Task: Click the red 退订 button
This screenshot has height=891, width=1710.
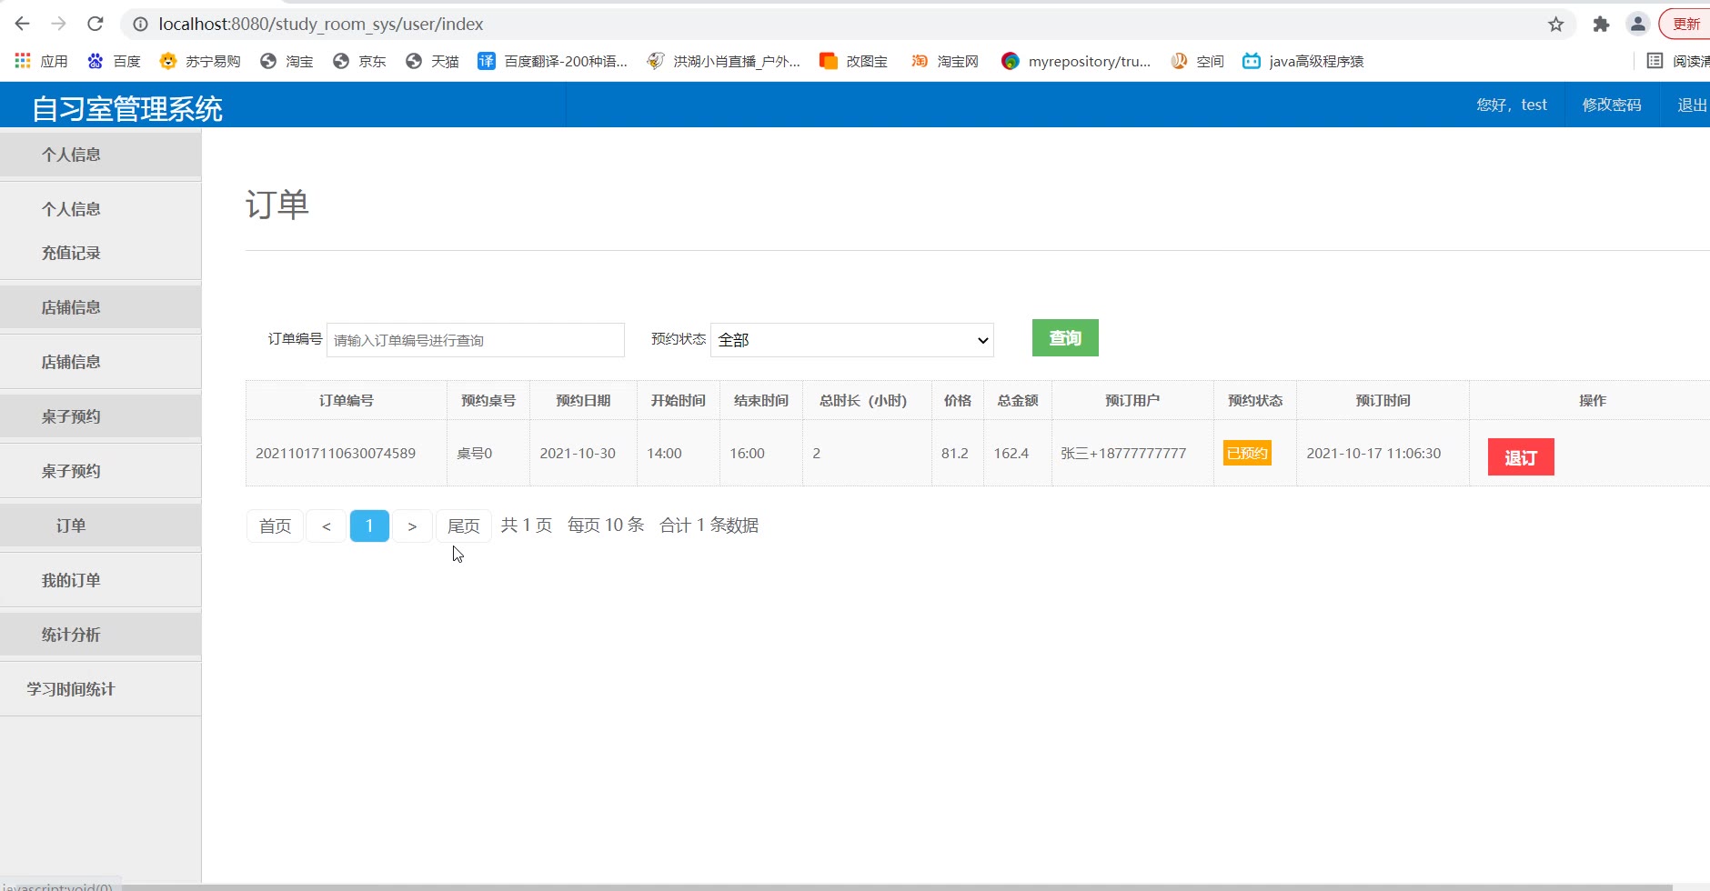Action: tap(1520, 457)
